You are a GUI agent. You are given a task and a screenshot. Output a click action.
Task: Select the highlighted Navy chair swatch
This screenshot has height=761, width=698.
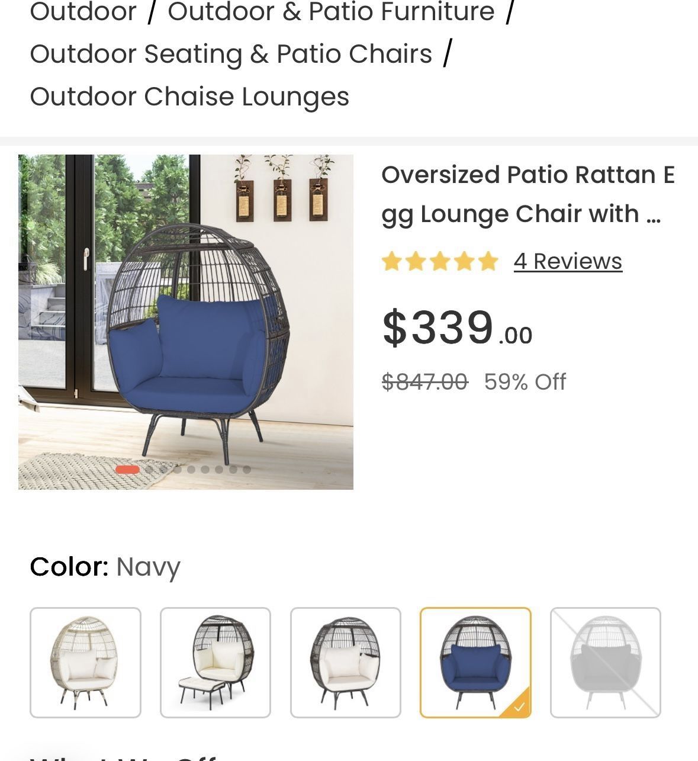(475, 662)
